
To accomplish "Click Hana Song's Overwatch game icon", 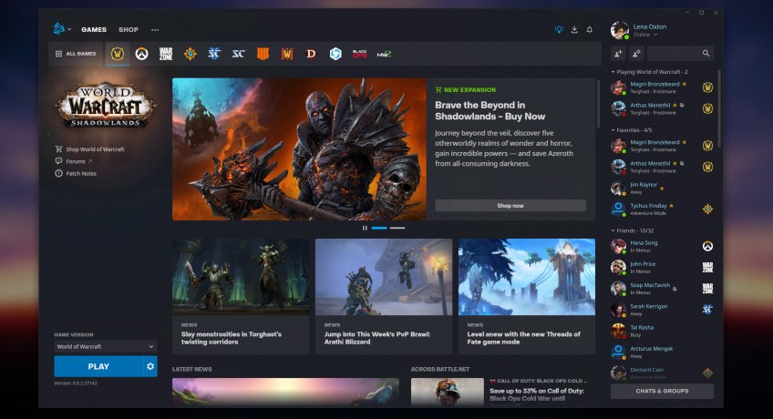I will 707,246.
